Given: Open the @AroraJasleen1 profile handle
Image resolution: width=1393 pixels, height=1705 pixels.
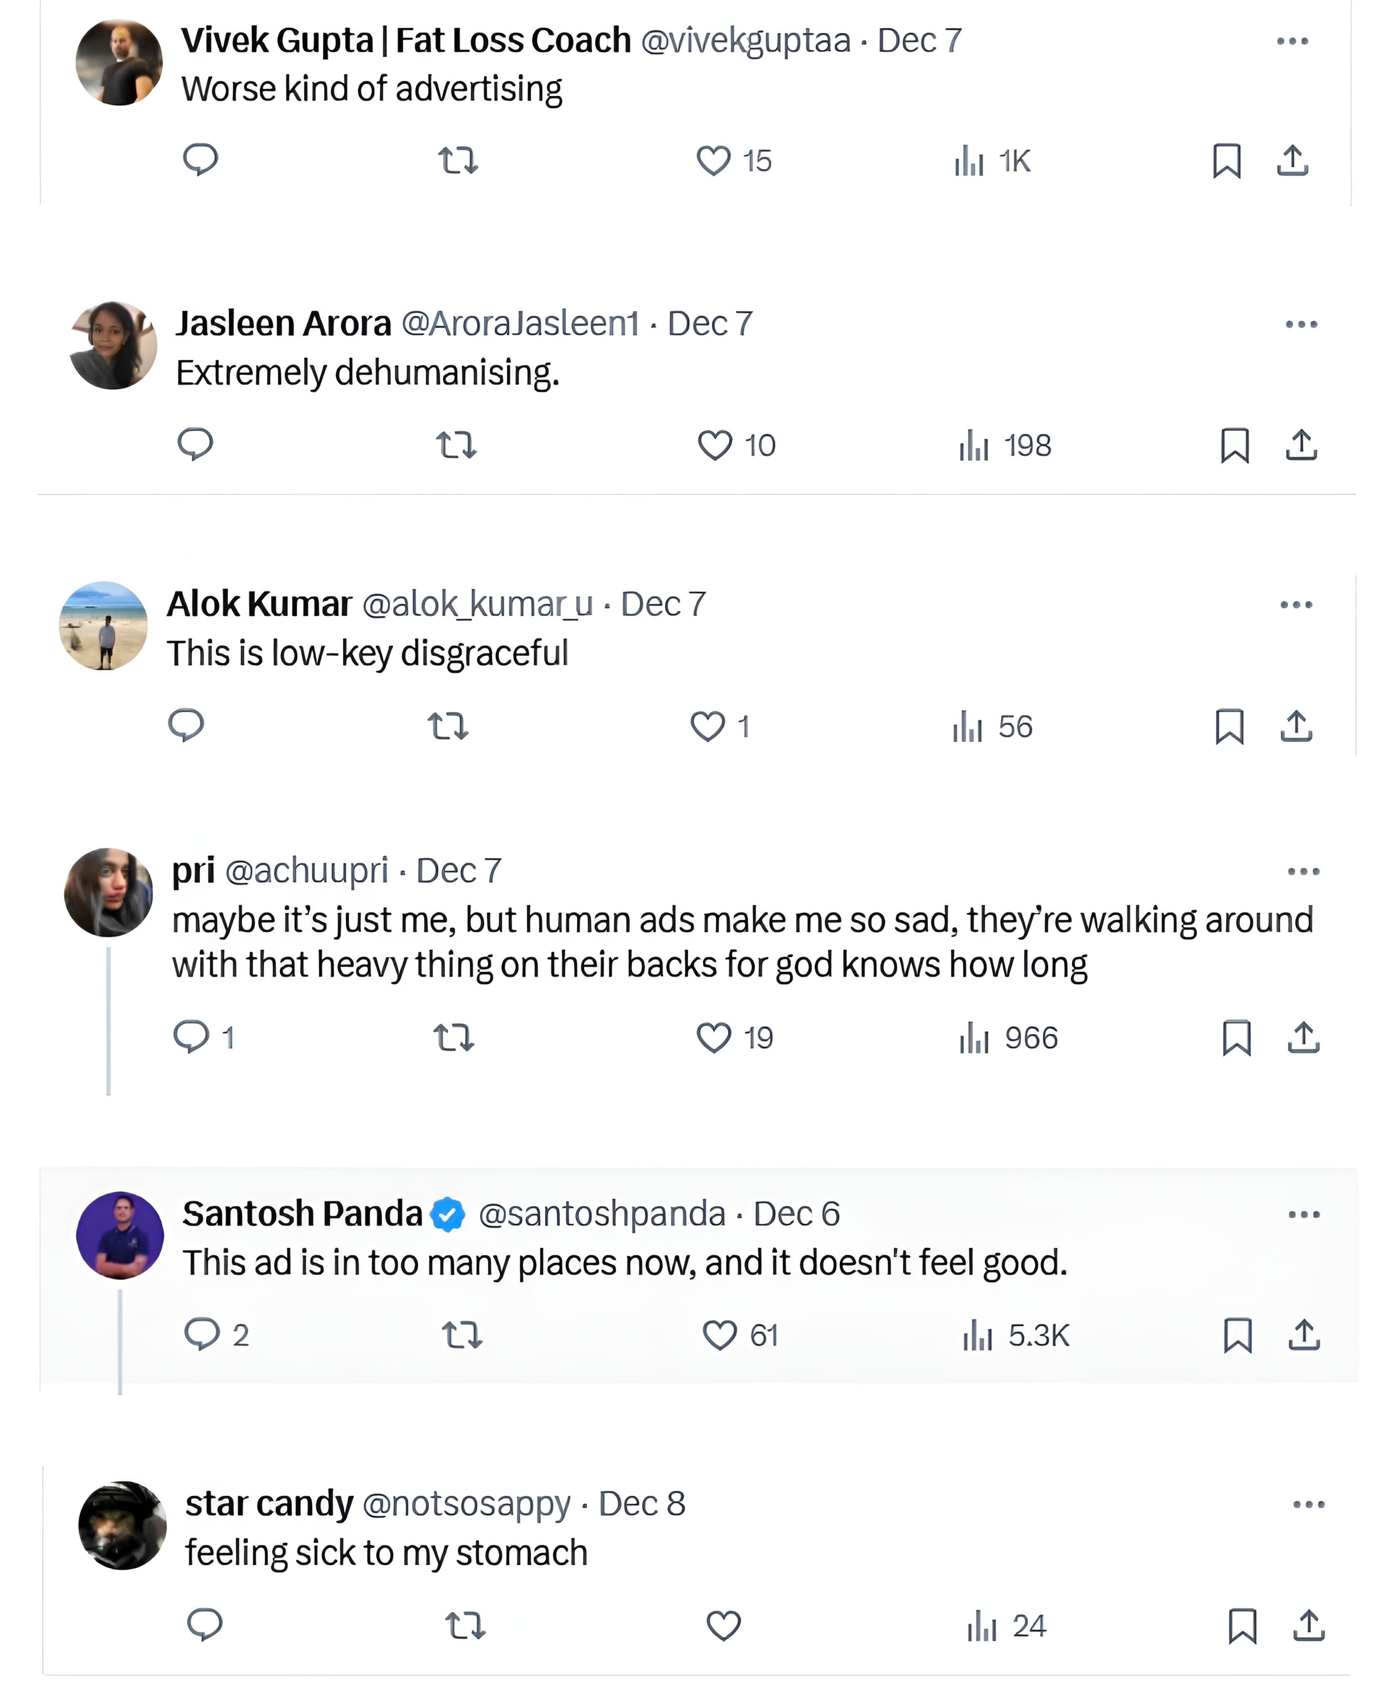Looking at the screenshot, I should [520, 323].
